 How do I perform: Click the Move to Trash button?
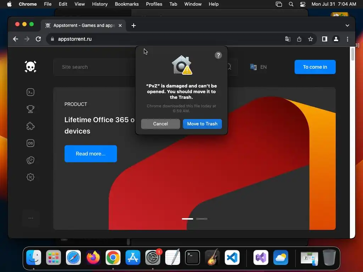point(202,124)
